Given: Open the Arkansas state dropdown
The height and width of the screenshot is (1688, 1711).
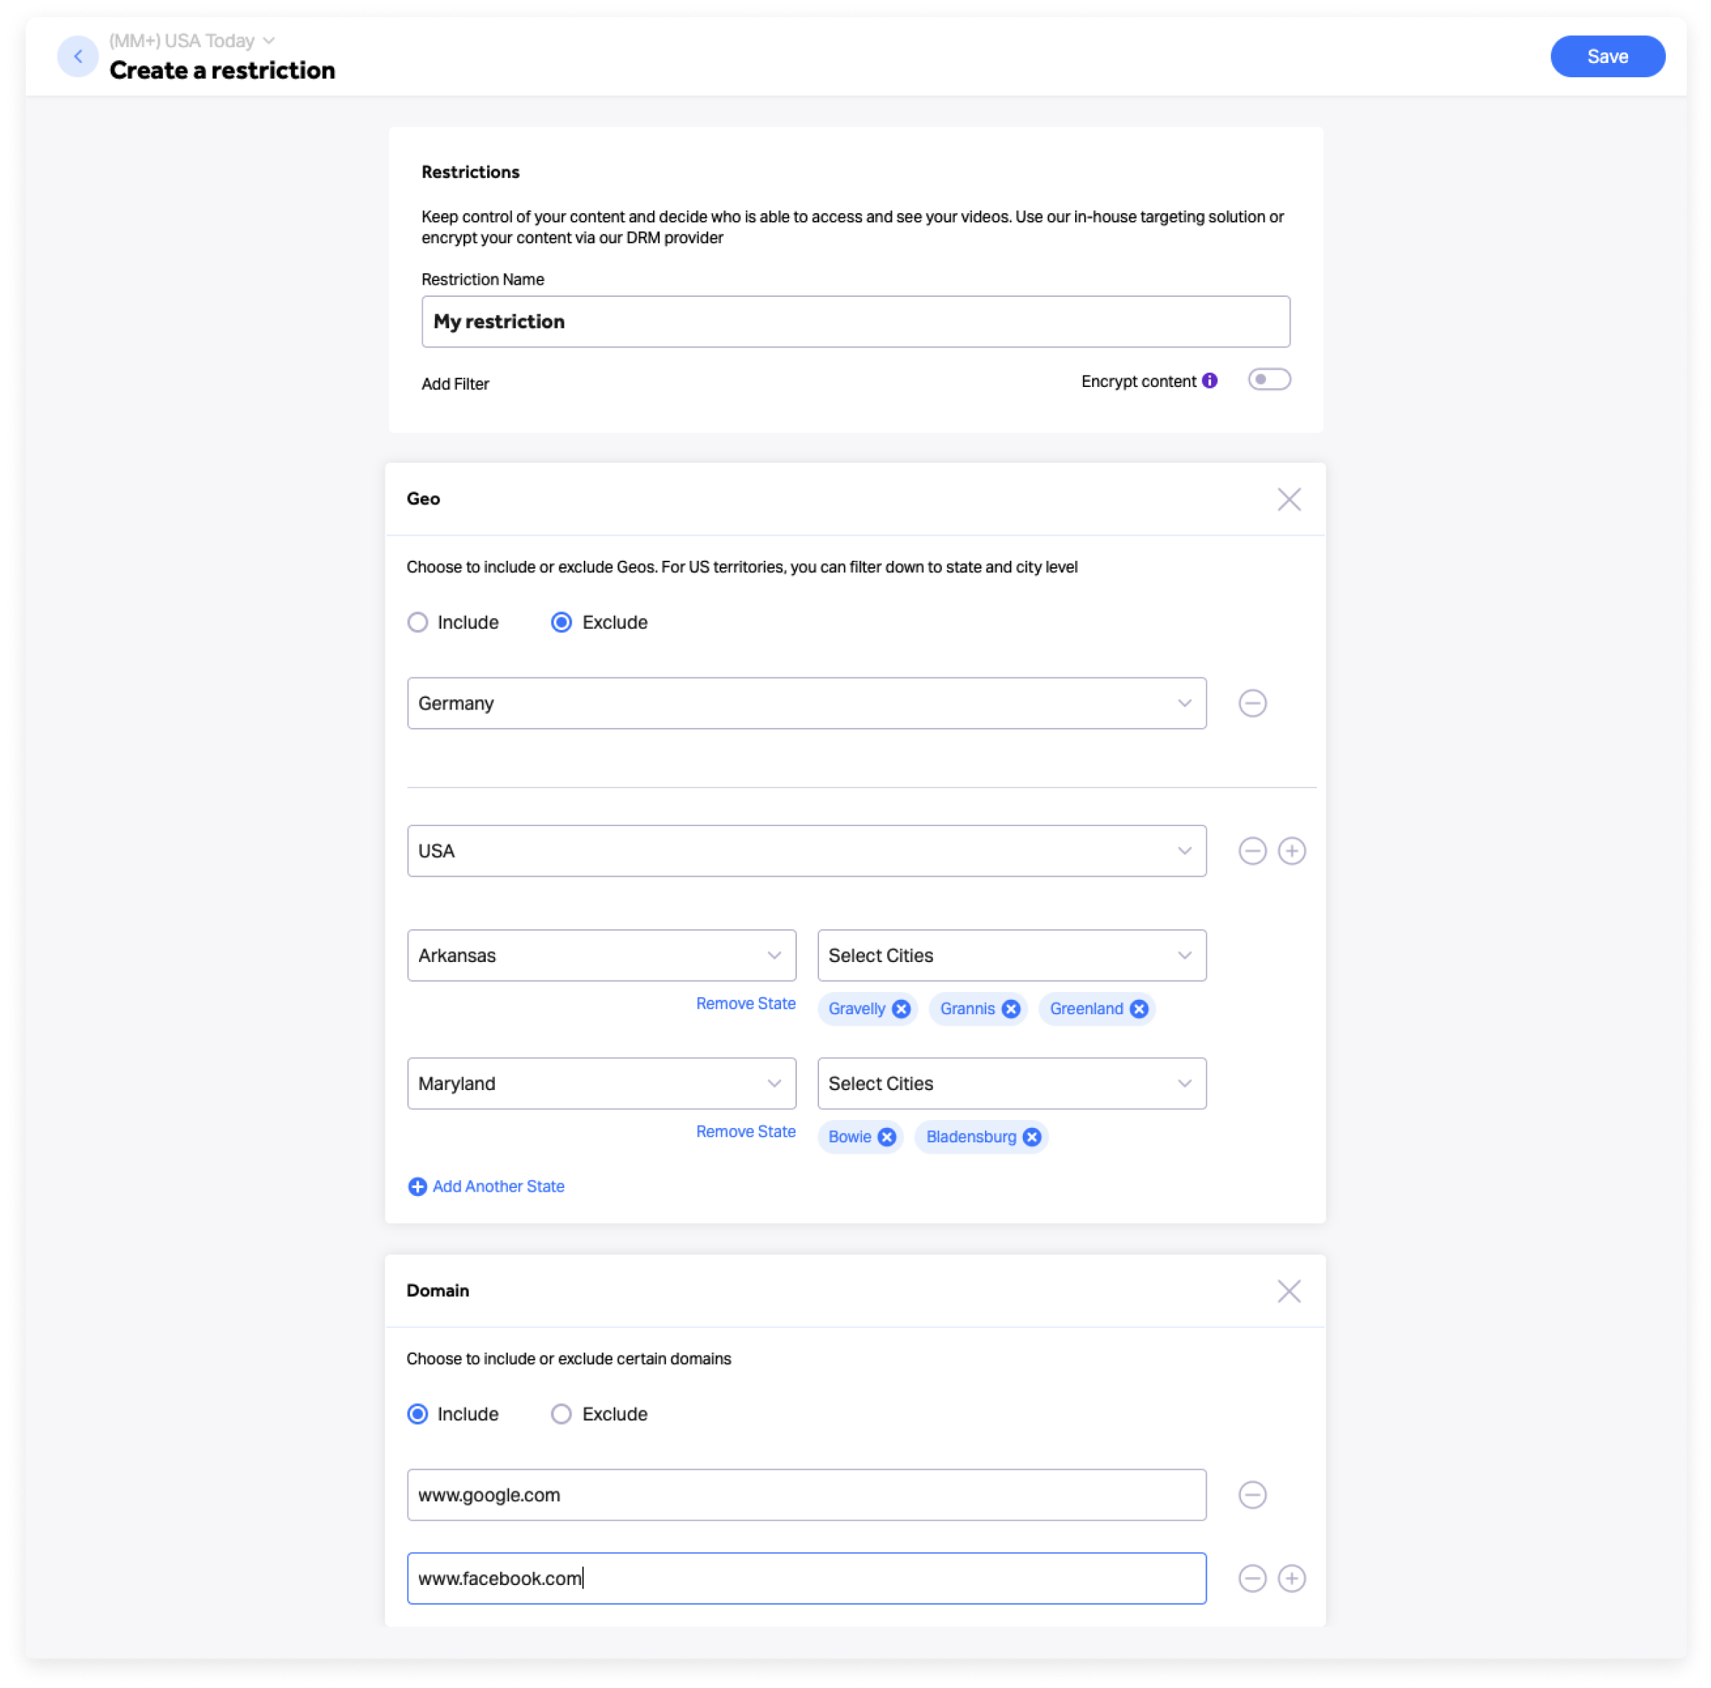Looking at the screenshot, I should click(602, 956).
